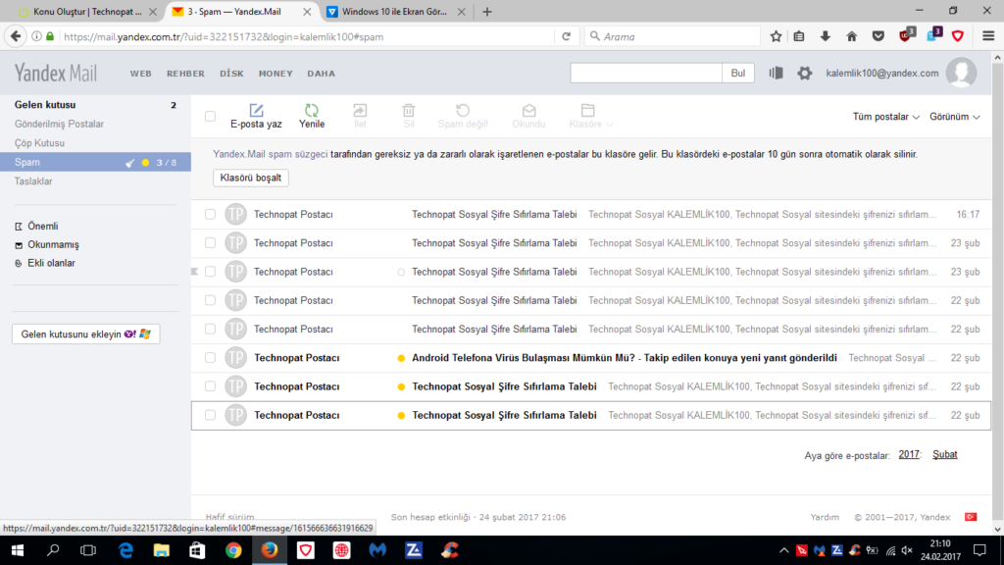Click the broom icon on Spam folder
Screen dimensions: 1004x565
coord(130,163)
